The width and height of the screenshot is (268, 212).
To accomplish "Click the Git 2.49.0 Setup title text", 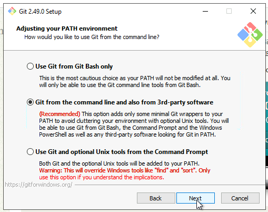I will pos(40,12).
